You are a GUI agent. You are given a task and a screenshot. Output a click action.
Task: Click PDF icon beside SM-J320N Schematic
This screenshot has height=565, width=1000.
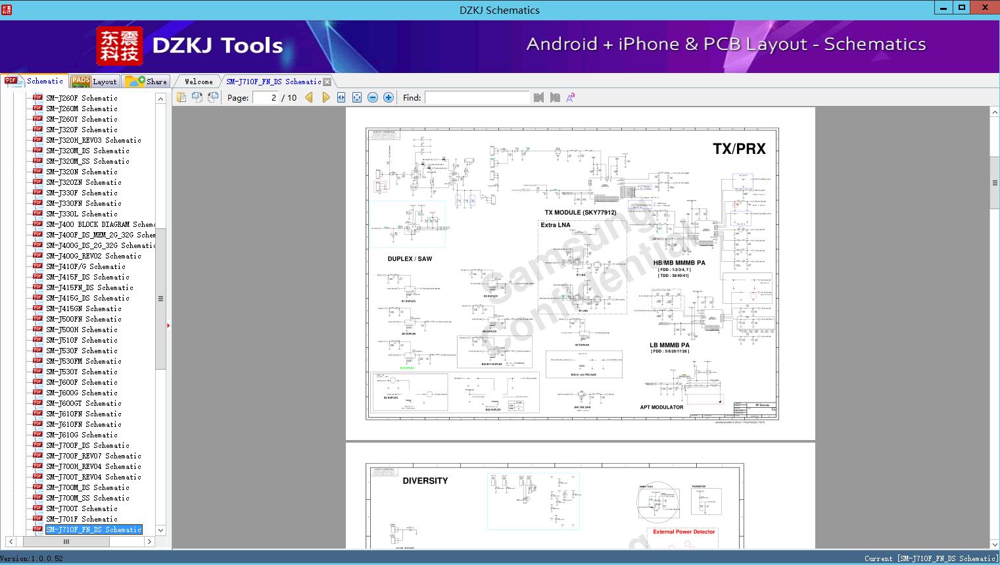37,171
